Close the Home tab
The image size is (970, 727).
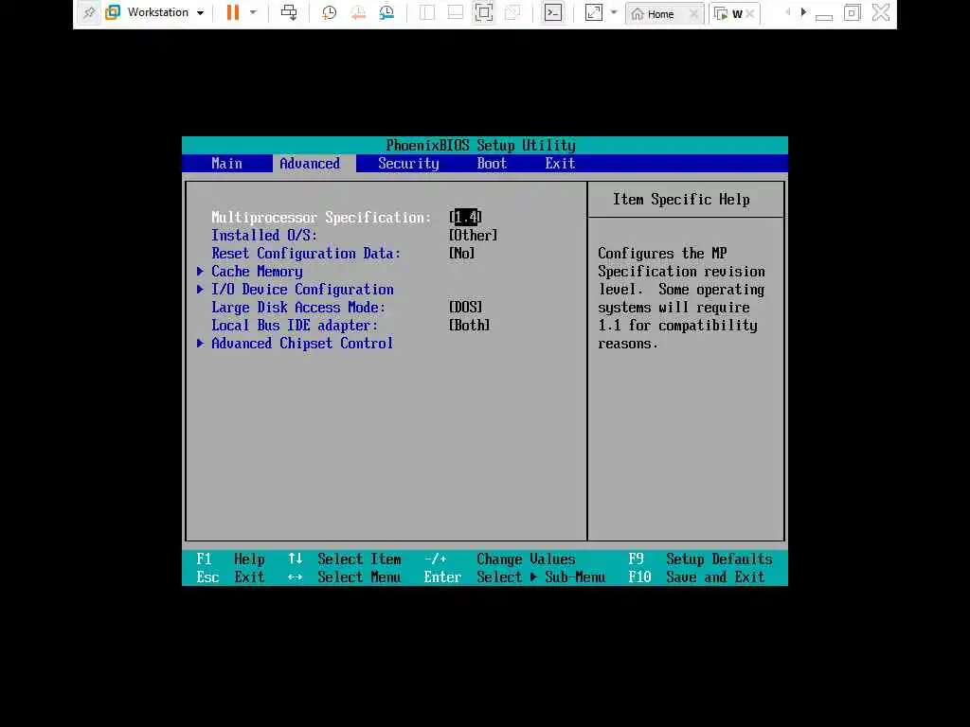click(694, 13)
